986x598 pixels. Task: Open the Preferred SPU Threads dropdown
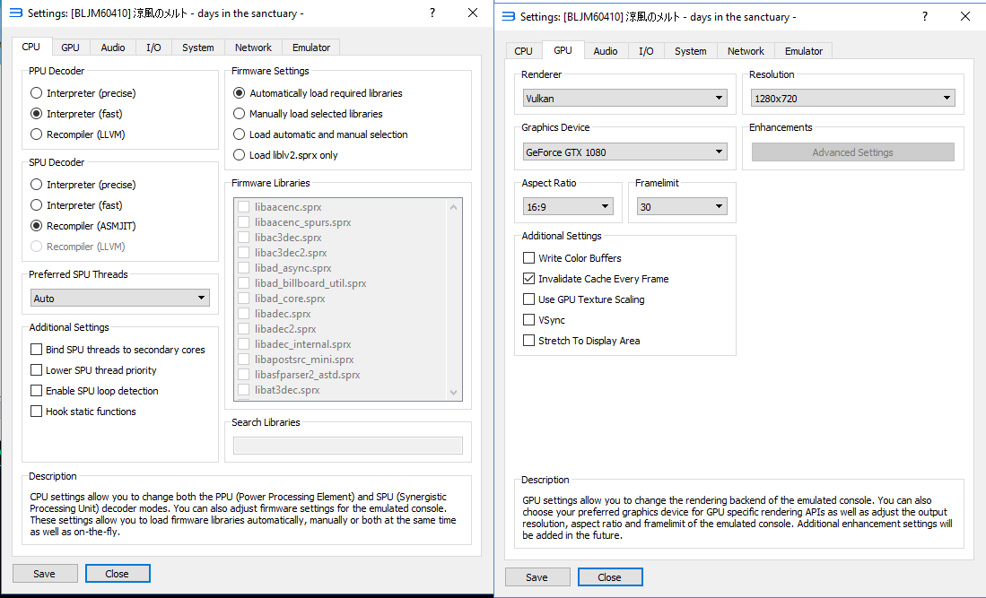click(119, 298)
